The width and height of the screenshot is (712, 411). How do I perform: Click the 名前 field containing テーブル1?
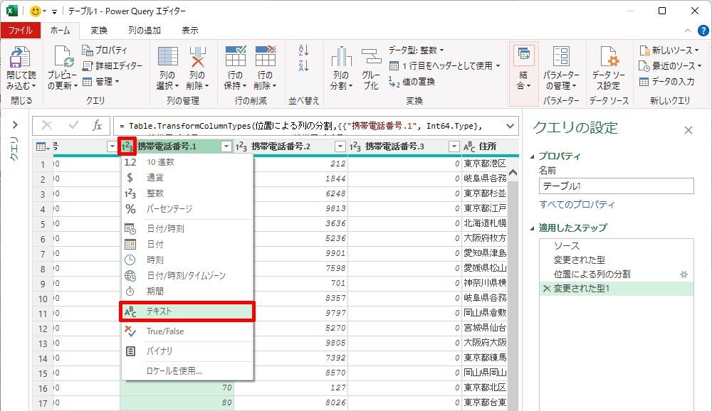pyautogui.click(x=616, y=186)
